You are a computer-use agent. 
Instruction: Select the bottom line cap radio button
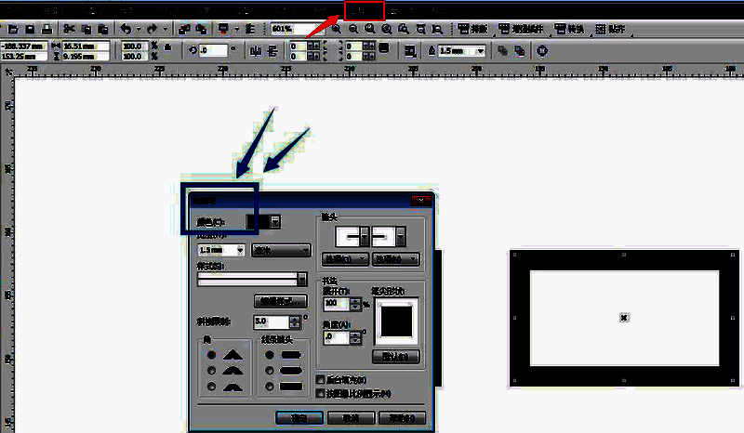270,386
